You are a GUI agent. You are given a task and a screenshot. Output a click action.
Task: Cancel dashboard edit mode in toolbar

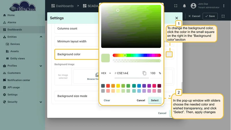[194, 16]
